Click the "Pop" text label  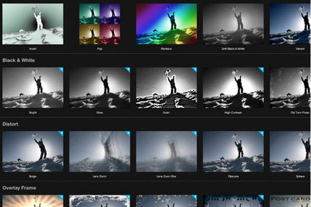[99, 49]
